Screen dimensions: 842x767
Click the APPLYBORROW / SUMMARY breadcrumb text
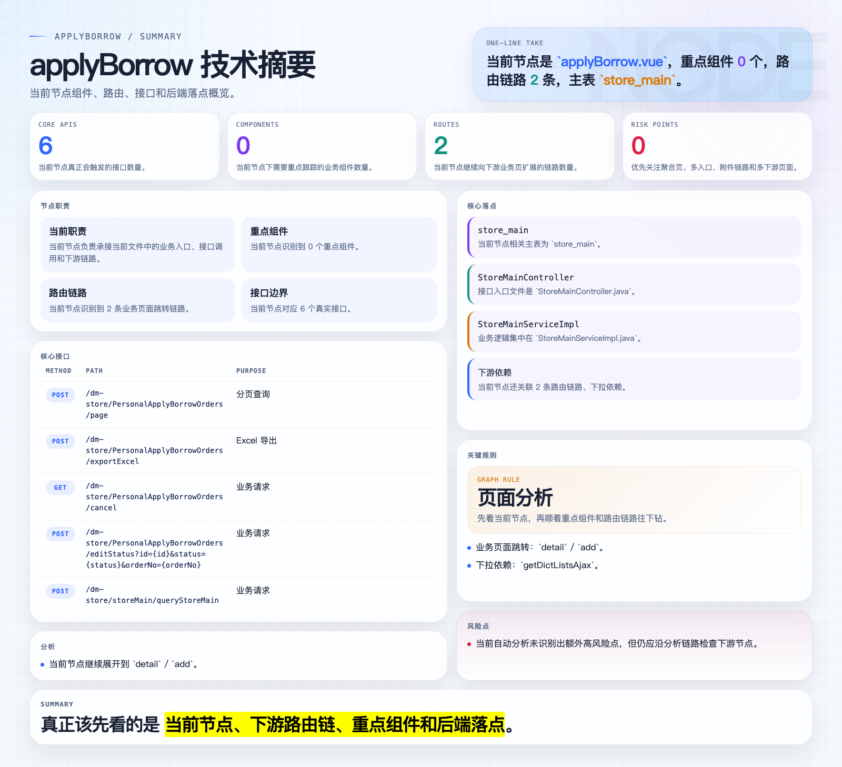[118, 36]
